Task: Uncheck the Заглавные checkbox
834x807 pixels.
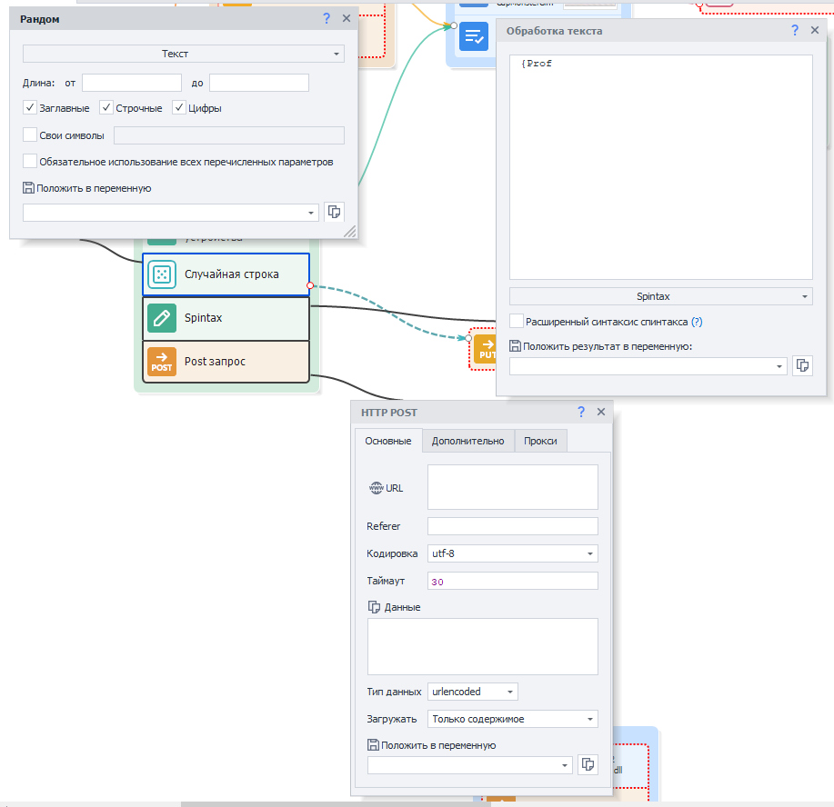Action: click(31, 108)
